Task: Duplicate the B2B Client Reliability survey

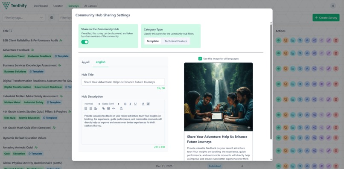Action: pyautogui.click(x=286, y=41)
